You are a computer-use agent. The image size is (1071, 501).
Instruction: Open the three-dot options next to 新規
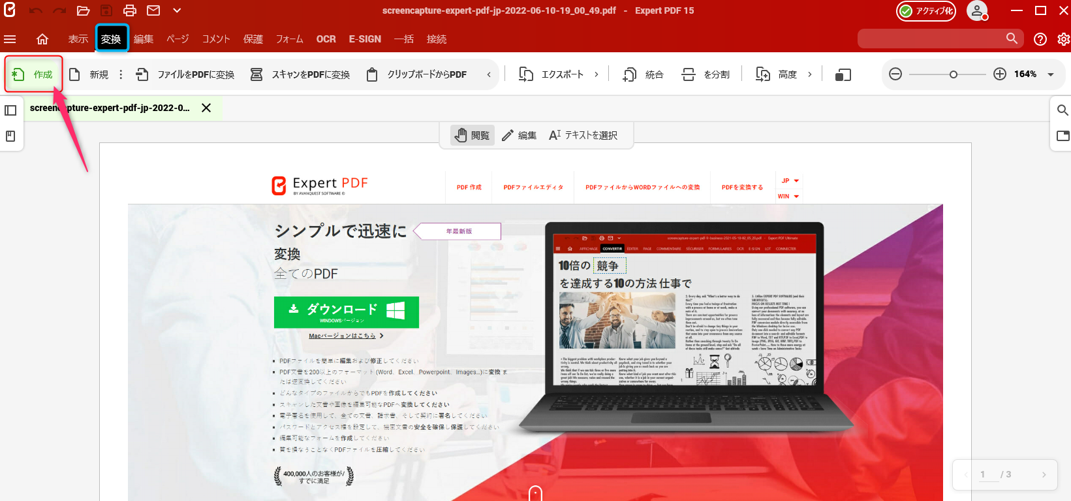pos(121,74)
